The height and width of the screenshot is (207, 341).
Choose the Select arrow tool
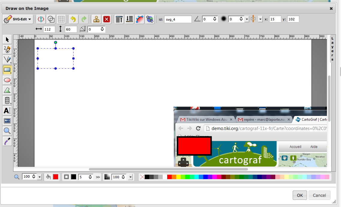[x=7, y=39]
